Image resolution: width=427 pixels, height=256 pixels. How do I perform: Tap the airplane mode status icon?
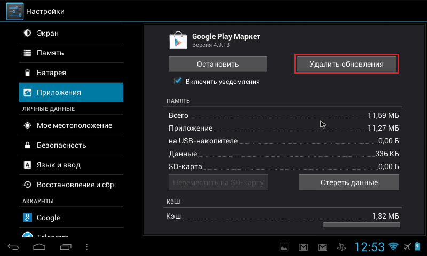[x=407, y=247]
